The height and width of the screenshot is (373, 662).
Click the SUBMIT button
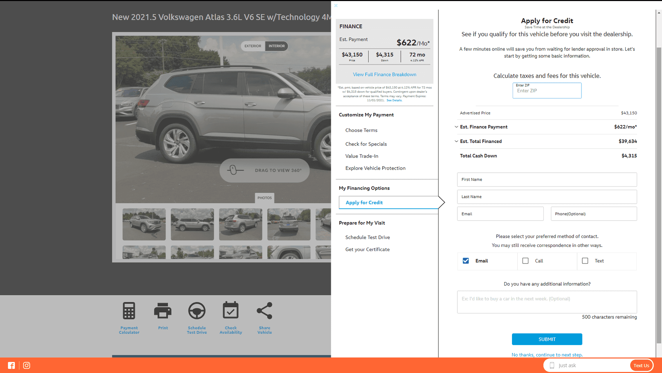(x=547, y=339)
